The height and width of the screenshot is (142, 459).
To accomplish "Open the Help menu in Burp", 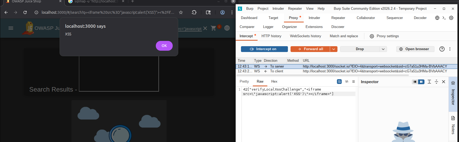I will [x=321, y=8].
